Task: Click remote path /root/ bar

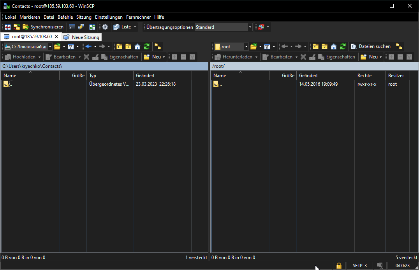Action: 315,66
